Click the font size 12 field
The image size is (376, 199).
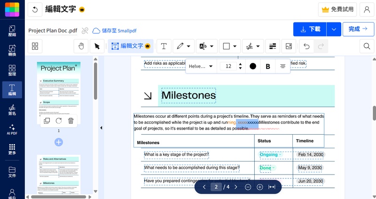pyautogui.click(x=228, y=66)
